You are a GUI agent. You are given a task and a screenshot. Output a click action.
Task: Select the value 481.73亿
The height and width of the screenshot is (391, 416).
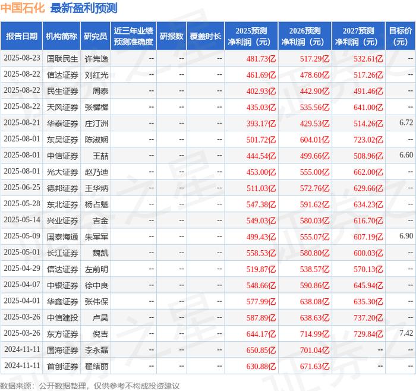tap(261, 59)
